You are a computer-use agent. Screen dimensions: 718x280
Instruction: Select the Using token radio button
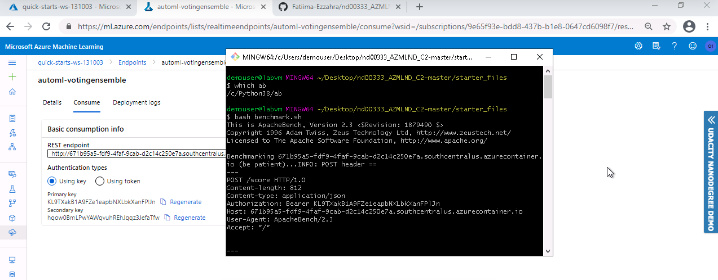coord(100,181)
